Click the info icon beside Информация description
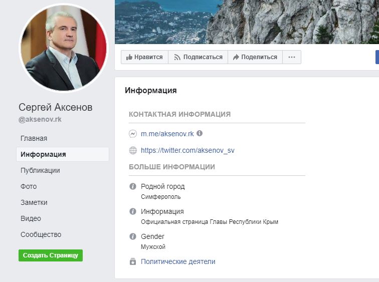 (x=133, y=211)
